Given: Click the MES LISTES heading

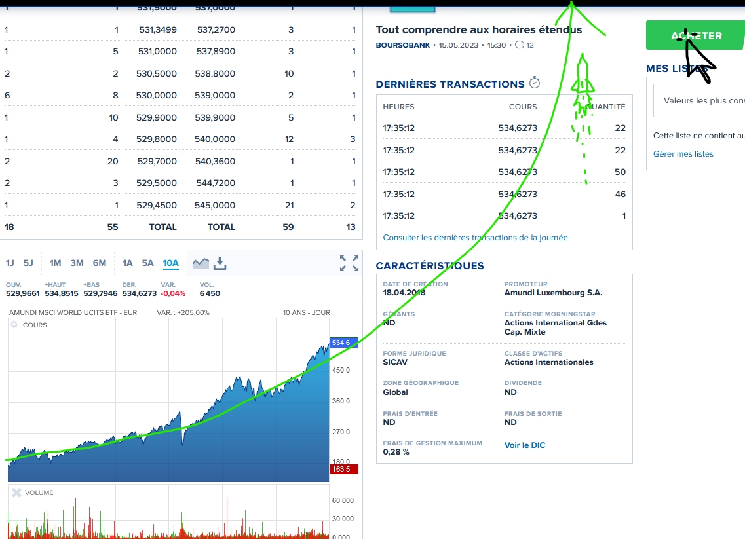Looking at the screenshot, I should tap(677, 68).
